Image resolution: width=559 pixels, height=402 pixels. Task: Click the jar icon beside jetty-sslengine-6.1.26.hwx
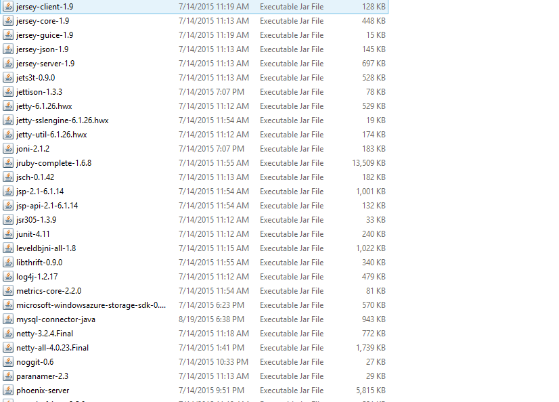(8, 120)
